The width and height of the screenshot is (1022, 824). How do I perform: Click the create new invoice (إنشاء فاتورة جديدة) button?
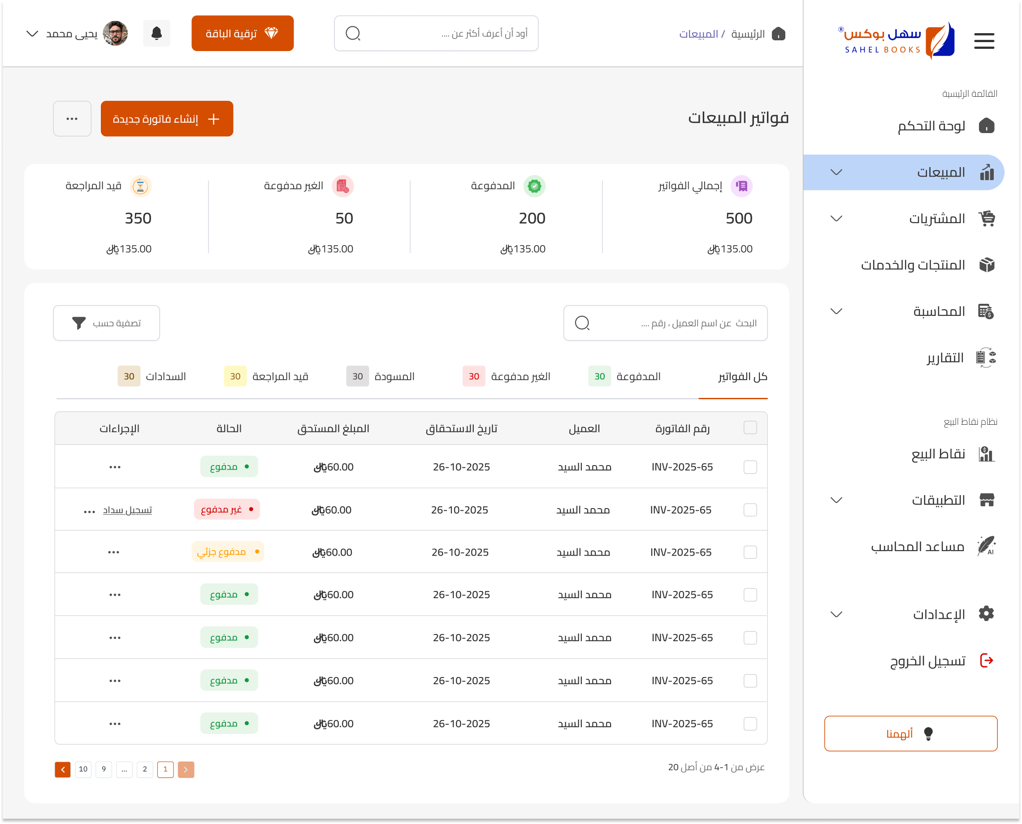167,119
